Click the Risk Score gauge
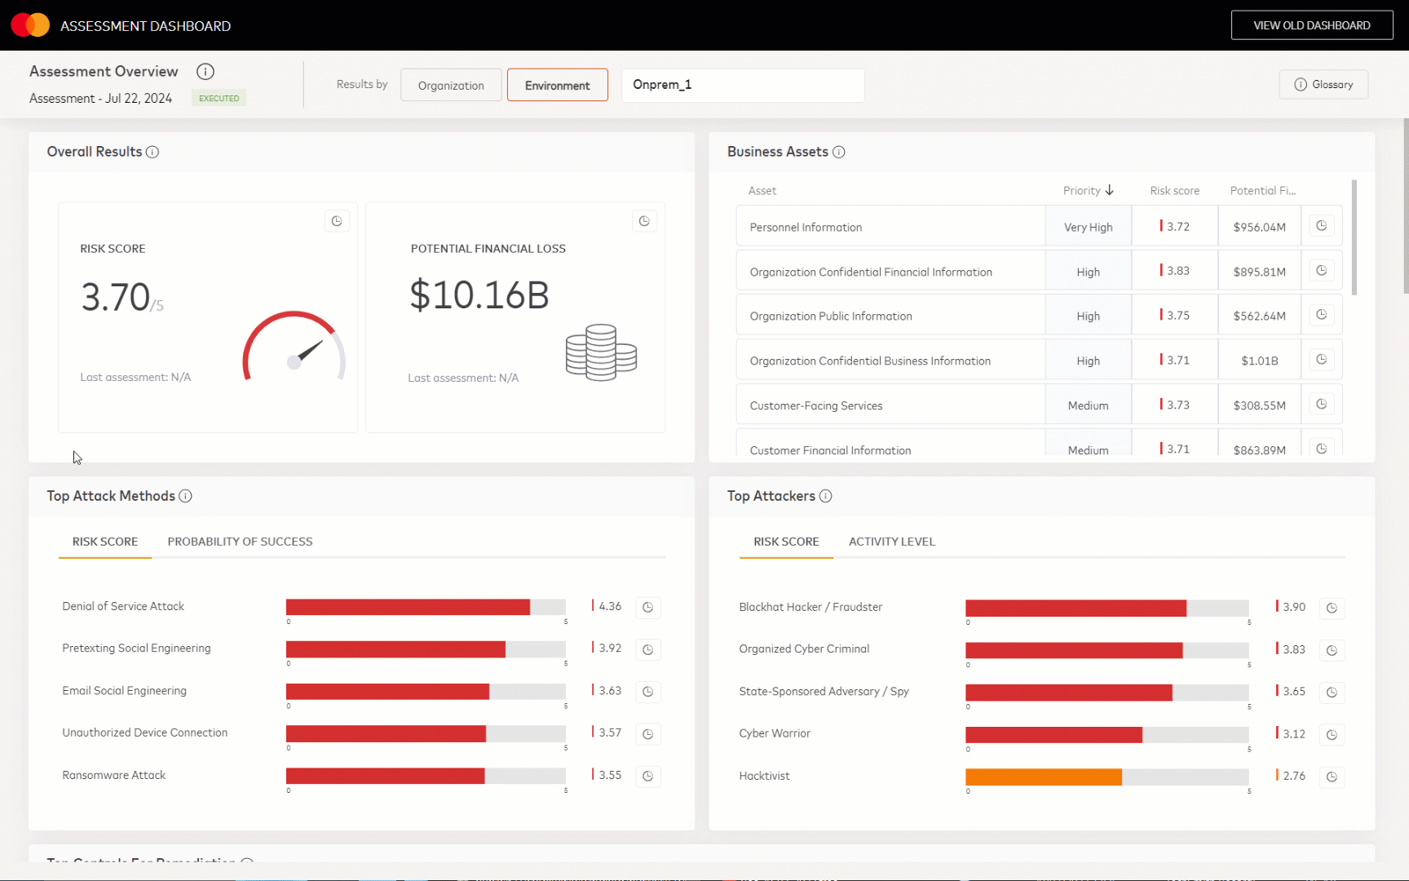Screen dimensions: 1409x881 point(293,347)
